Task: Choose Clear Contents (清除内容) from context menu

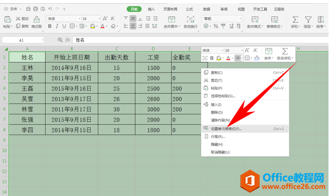Action: pyautogui.click(x=245, y=120)
